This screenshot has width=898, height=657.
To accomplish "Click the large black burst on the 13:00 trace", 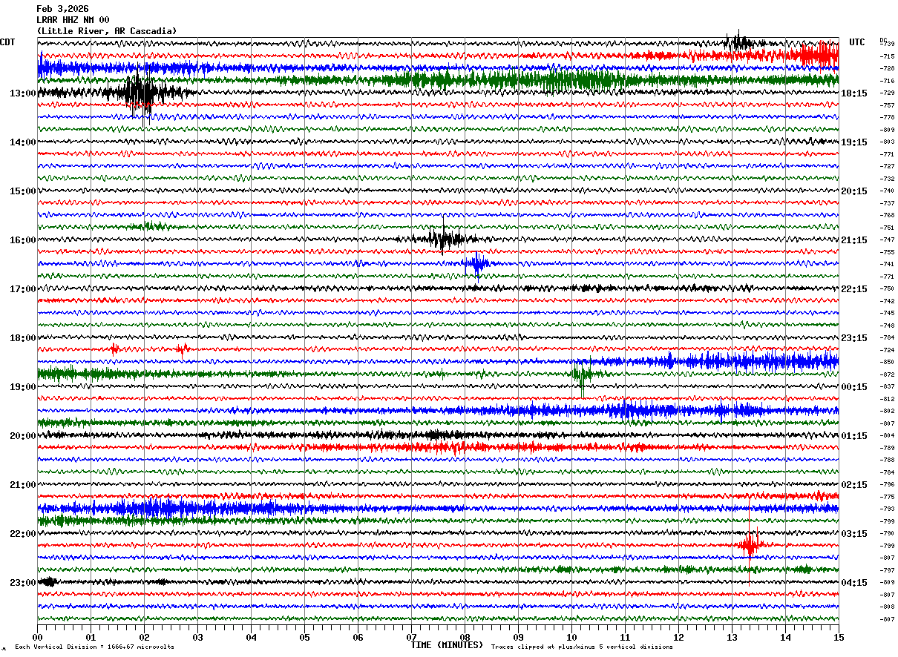I will tap(140, 93).
